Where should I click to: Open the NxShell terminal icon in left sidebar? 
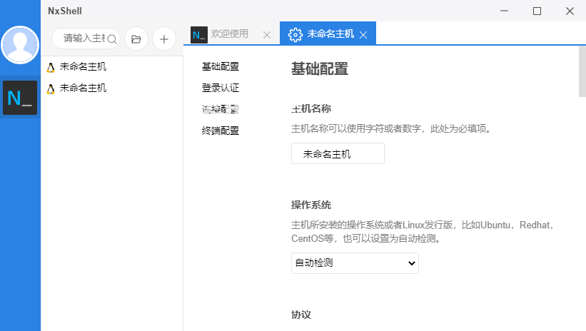pyautogui.click(x=20, y=98)
